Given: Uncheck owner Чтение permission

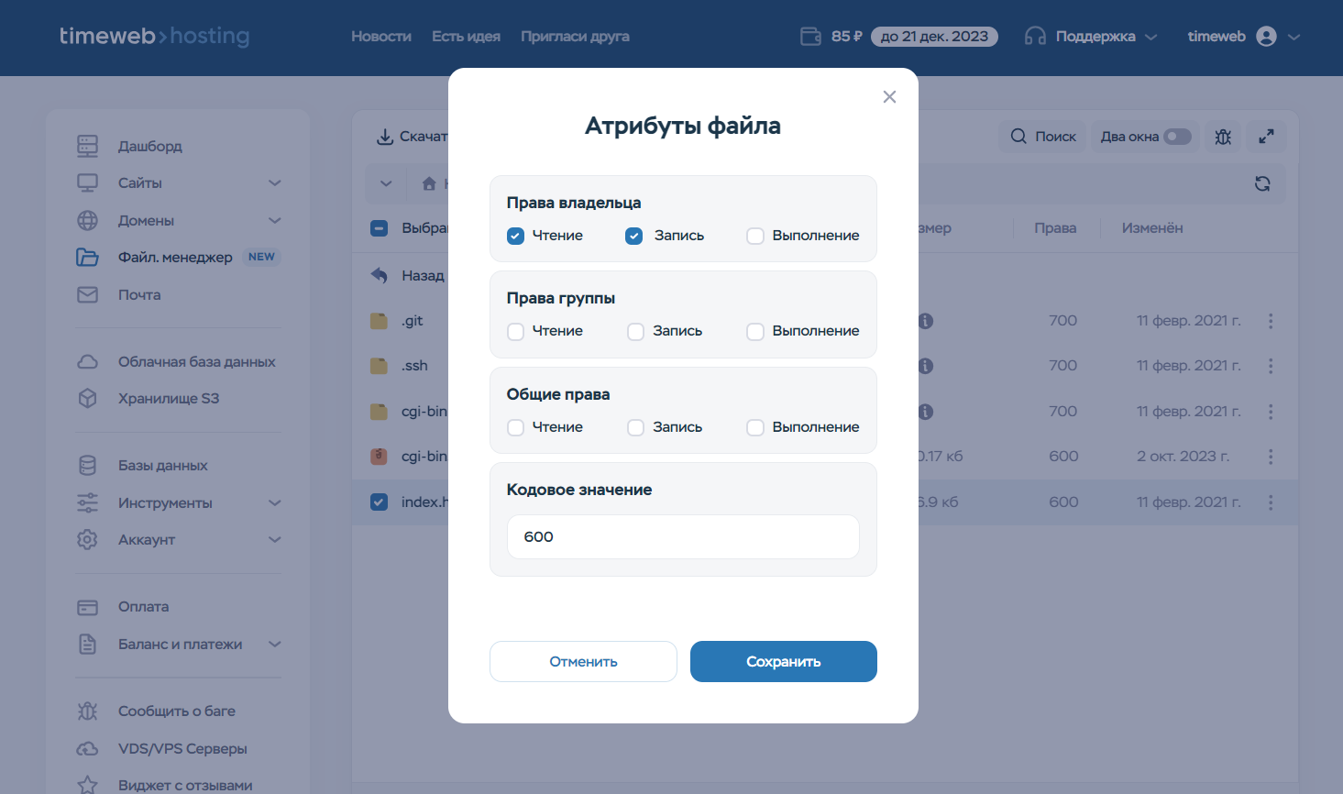Looking at the screenshot, I should click(516, 236).
